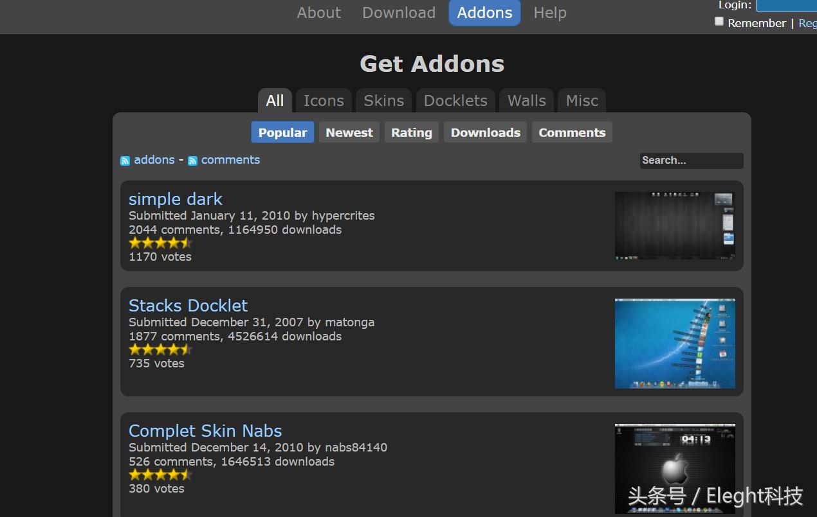This screenshot has width=817, height=517.
Task: Switch to the Icons category tab
Action: [324, 101]
